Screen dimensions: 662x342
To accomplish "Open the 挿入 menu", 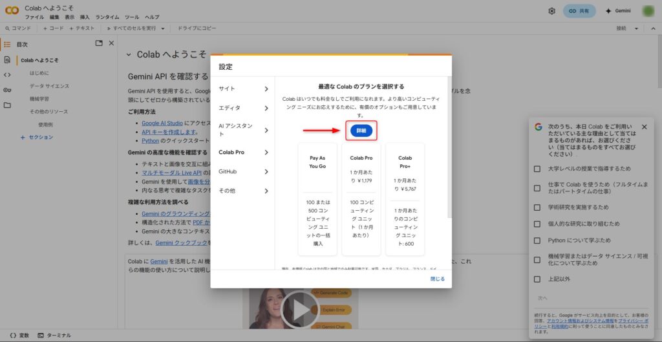I will click(85, 17).
